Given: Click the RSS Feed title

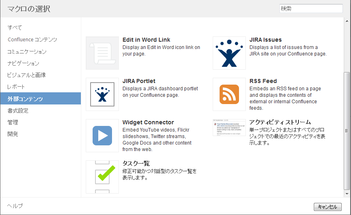Looking at the screenshot, I should [263, 81].
